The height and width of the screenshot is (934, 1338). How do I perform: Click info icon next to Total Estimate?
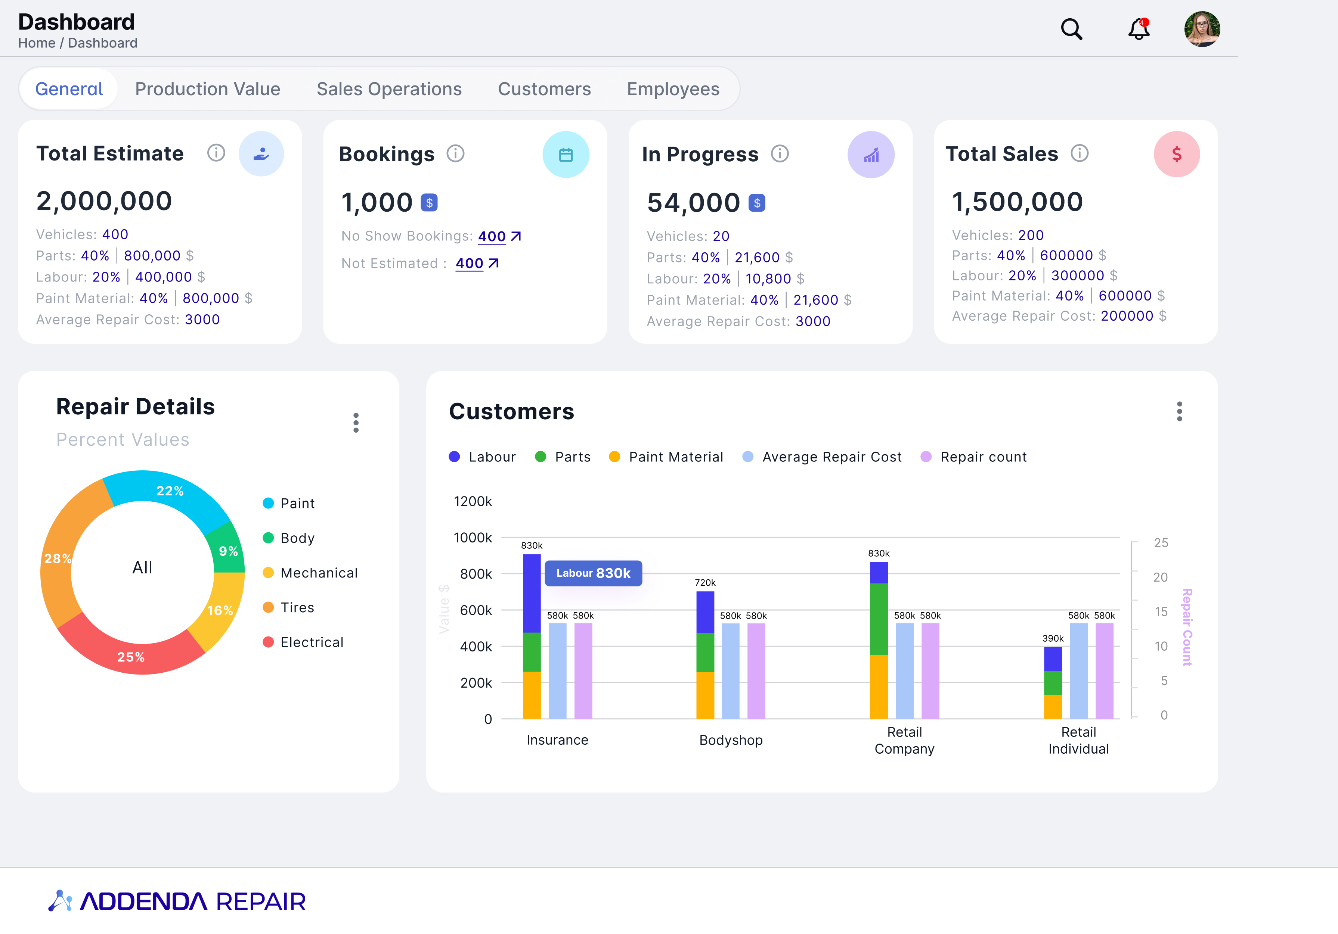(216, 153)
